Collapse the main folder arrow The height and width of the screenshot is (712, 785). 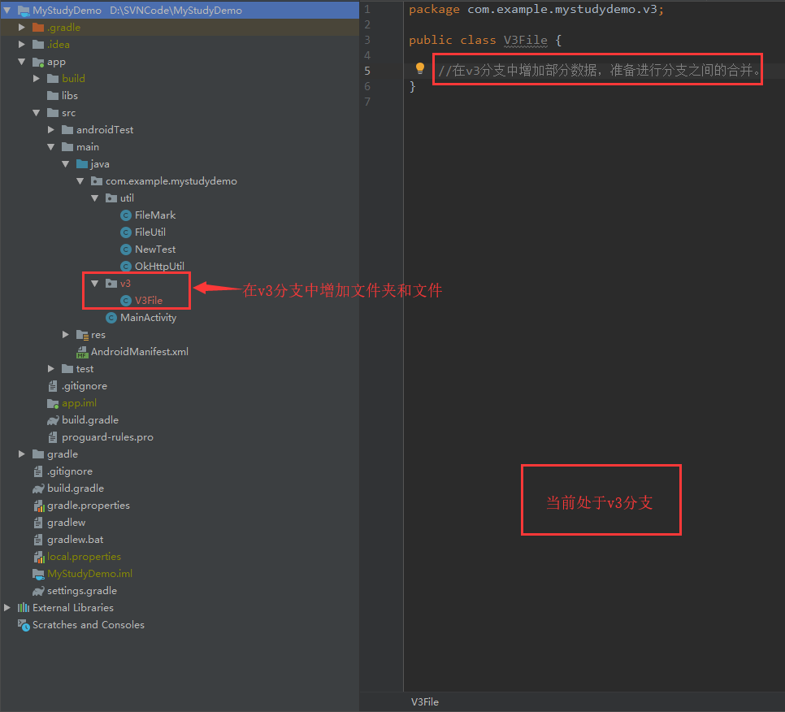(x=50, y=146)
